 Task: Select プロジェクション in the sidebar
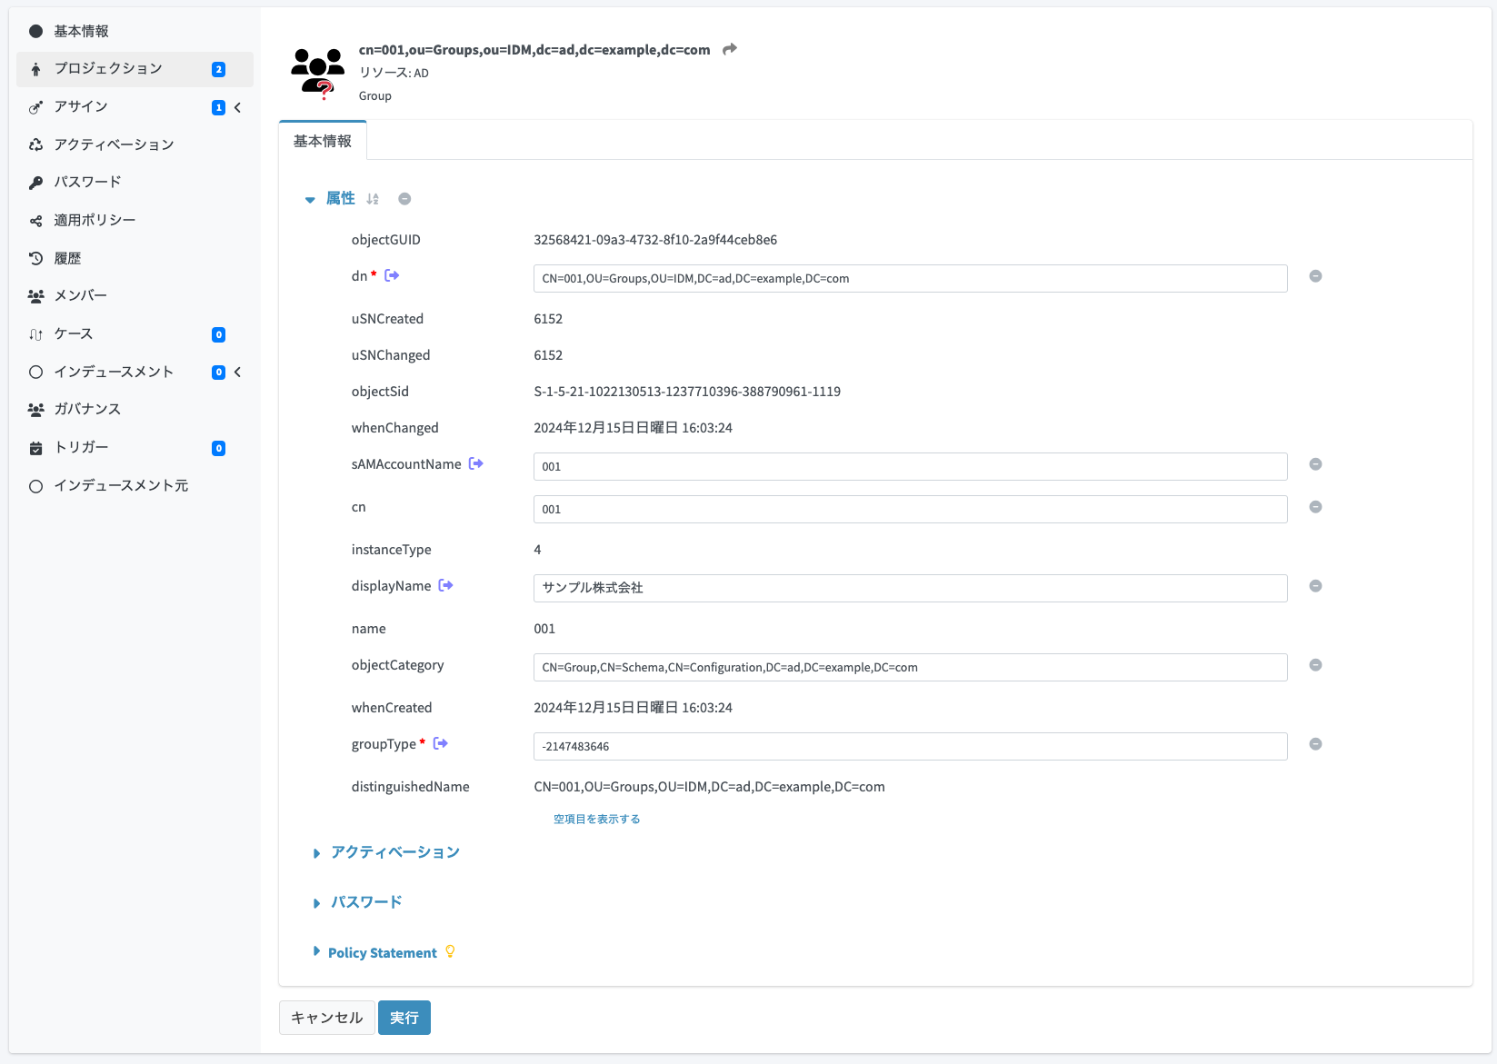(x=135, y=69)
